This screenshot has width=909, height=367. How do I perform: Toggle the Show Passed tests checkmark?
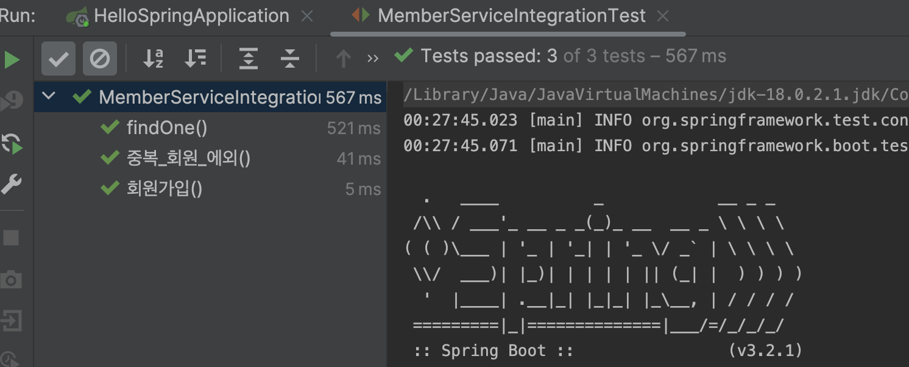tap(58, 59)
